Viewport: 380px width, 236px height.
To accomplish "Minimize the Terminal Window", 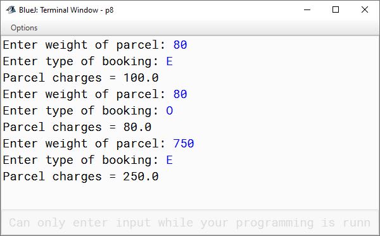I will click(307, 10).
